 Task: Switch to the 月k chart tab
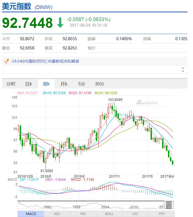point(64,84)
